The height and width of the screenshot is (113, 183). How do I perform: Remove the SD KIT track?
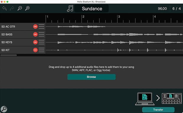35,50
